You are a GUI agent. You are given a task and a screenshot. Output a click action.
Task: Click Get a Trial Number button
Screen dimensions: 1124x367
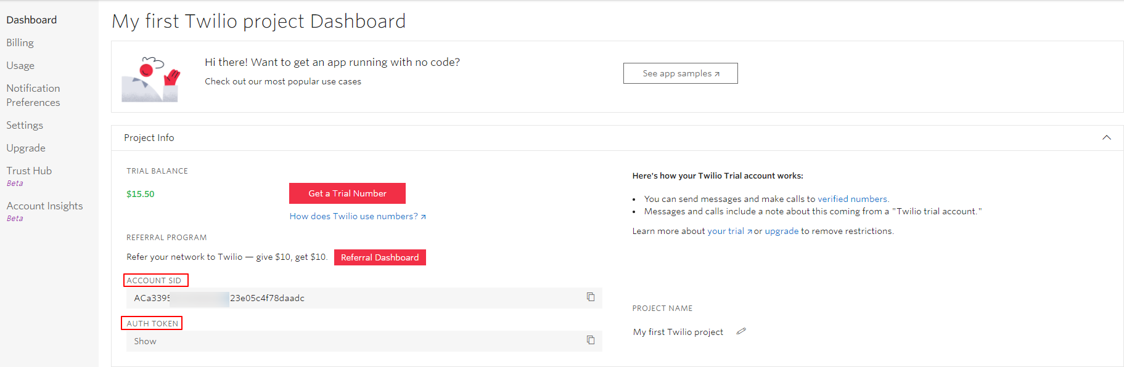click(347, 193)
